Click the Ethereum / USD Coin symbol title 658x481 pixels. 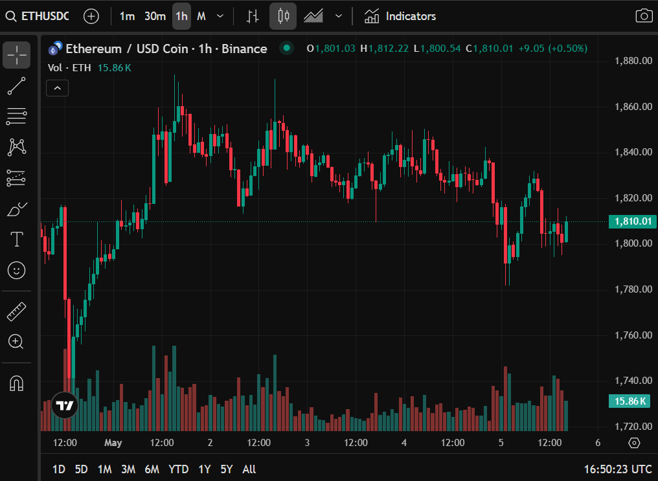[x=166, y=49]
